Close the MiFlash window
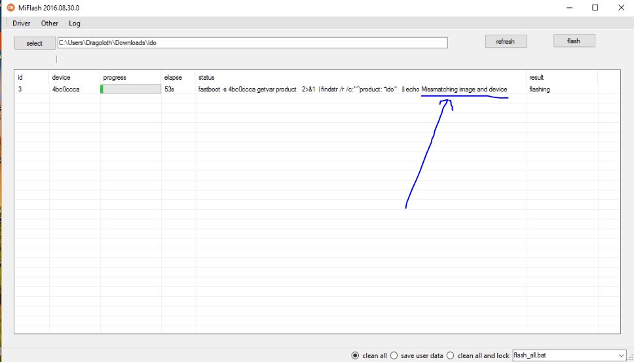The width and height of the screenshot is (634, 362). [622, 8]
